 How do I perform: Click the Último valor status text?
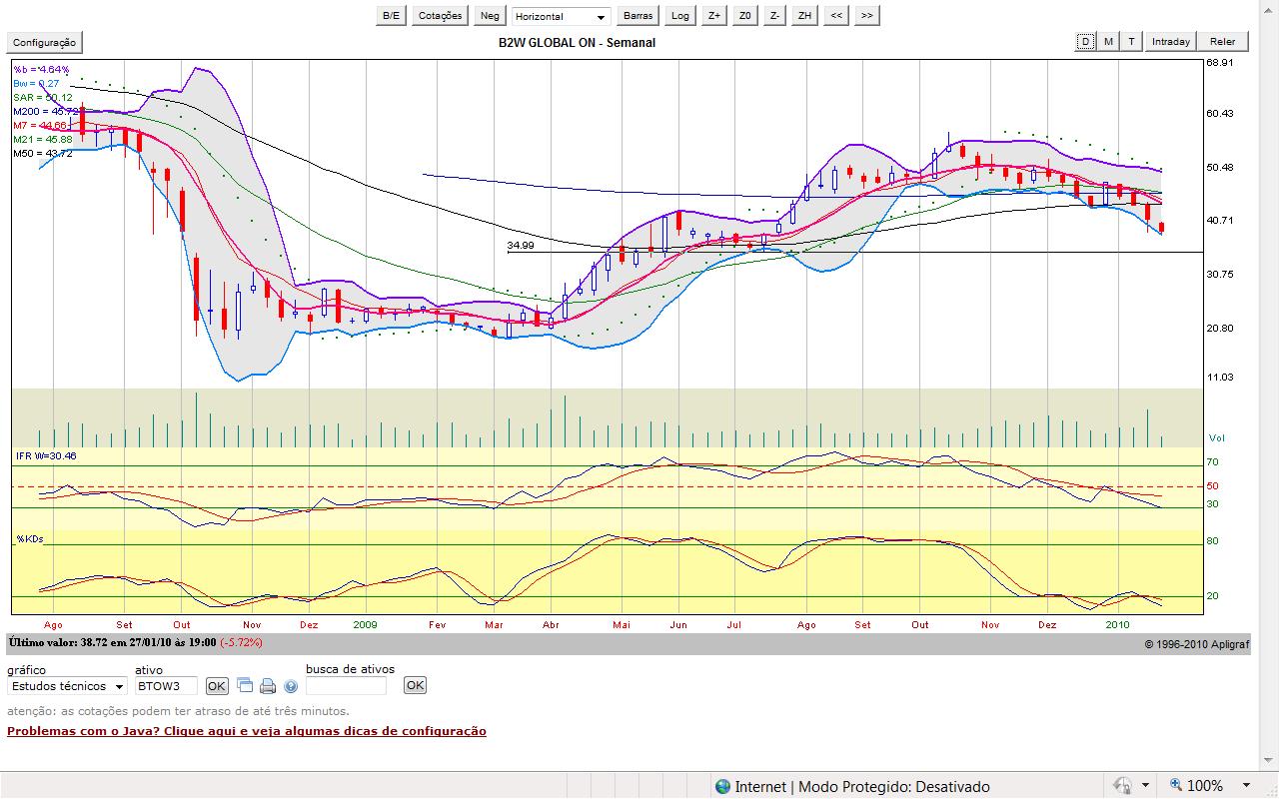135,643
